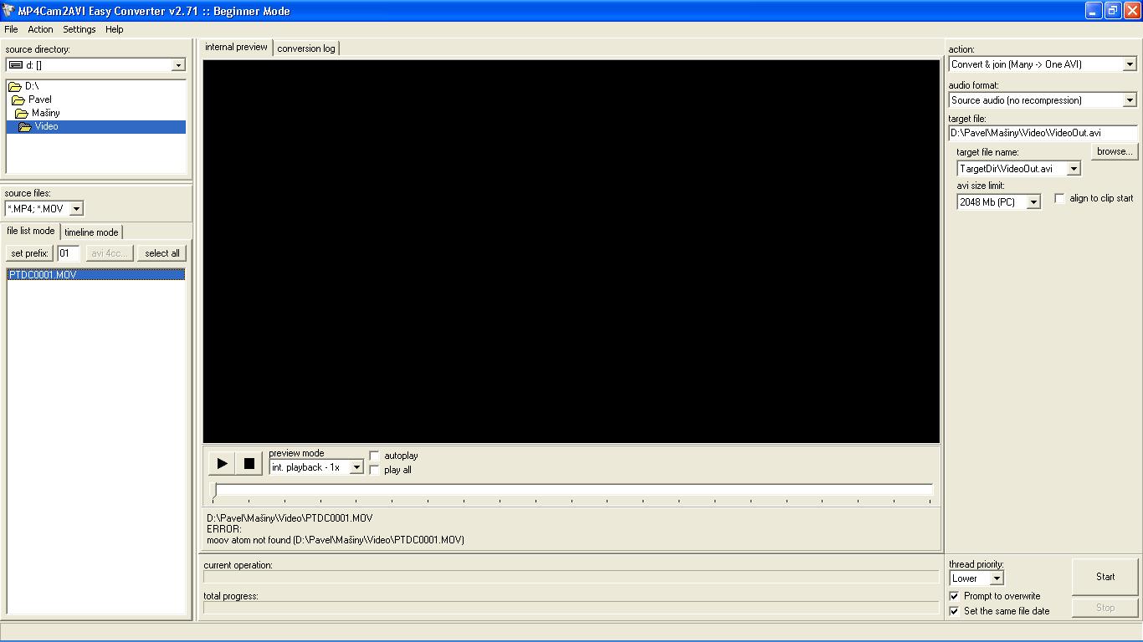
Task: Click the app icon in title bar
Action: (x=8, y=11)
